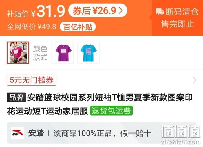Expand the coupon row with right chevron

[194, 80]
